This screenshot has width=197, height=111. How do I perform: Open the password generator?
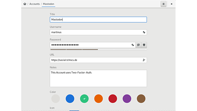tap(144, 45)
